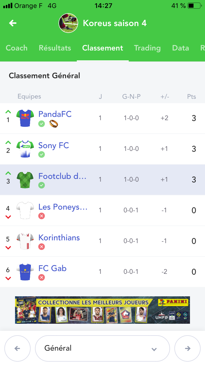Viewport: 205px width, 366px height.
Task: Go to next ranking with right arrow button
Action: click(x=188, y=348)
